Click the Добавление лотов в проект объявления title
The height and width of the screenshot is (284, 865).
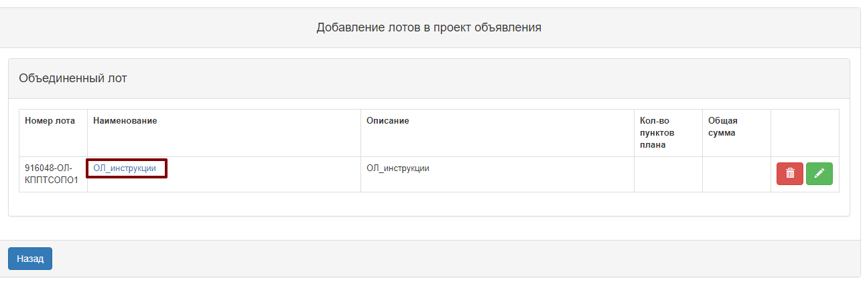click(x=429, y=28)
